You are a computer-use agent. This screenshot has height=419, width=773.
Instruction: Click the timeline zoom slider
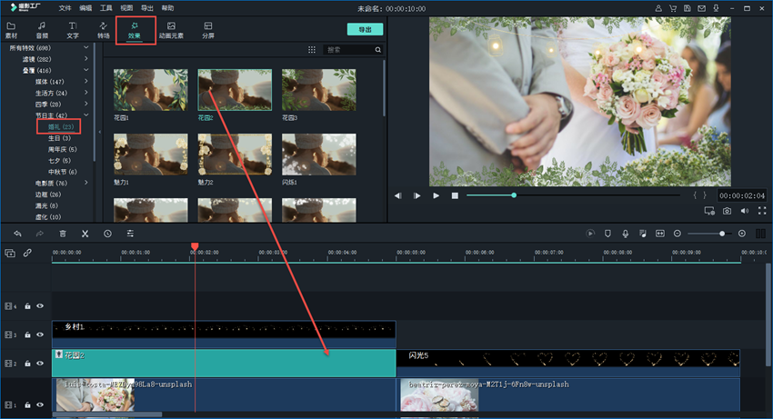(x=710, y=234)
